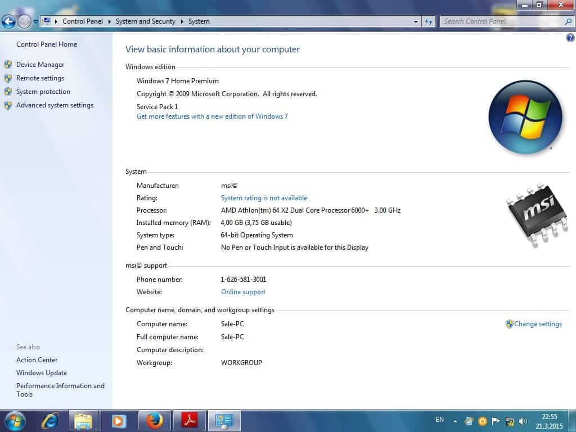Viewport: 576px width, 432px height.
Task: Click shield icon beside Device Manager
Action: (8, 65)
